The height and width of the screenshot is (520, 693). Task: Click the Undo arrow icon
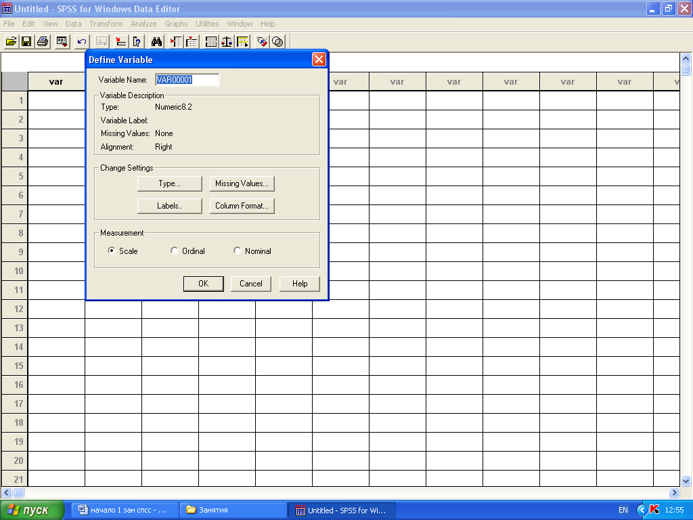click(82, 41)
